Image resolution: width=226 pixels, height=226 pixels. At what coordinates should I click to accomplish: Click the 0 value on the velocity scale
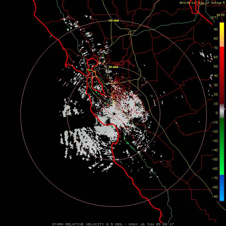[x=217, y=113]
